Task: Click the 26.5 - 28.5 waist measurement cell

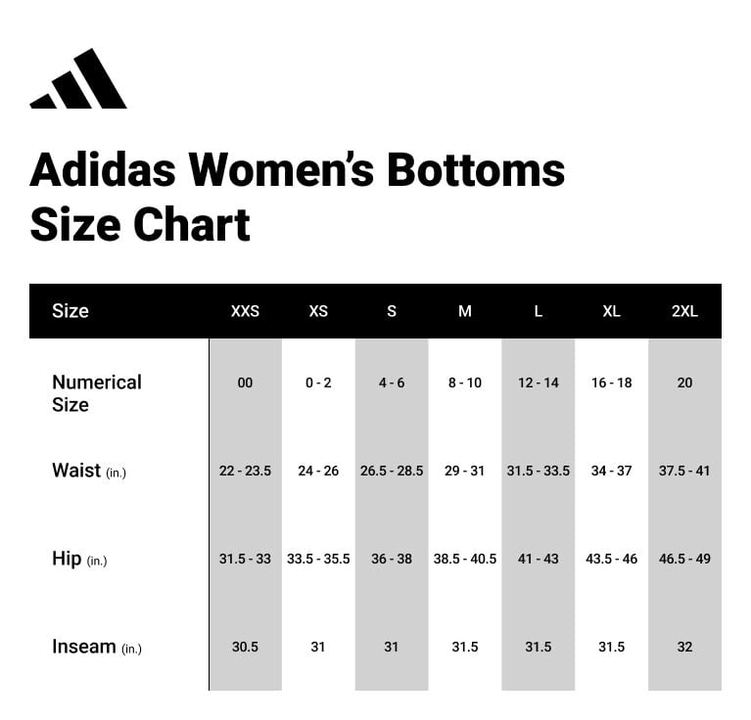Action: [392, 471]
